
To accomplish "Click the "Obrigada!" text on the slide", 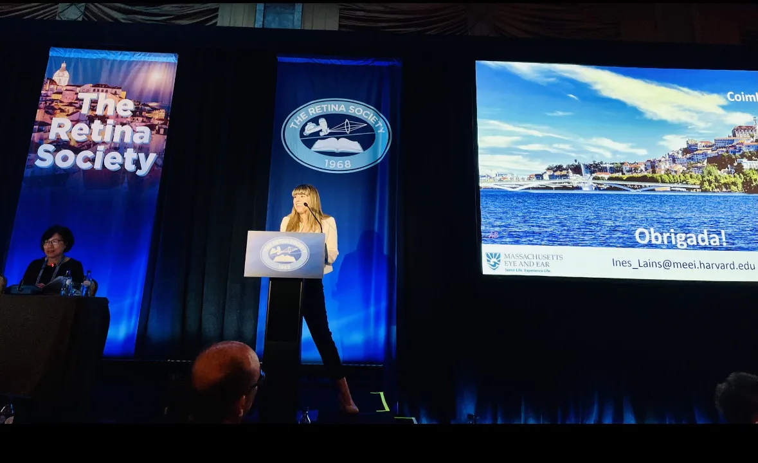I will pyautogui.click(x=680, y=237).
